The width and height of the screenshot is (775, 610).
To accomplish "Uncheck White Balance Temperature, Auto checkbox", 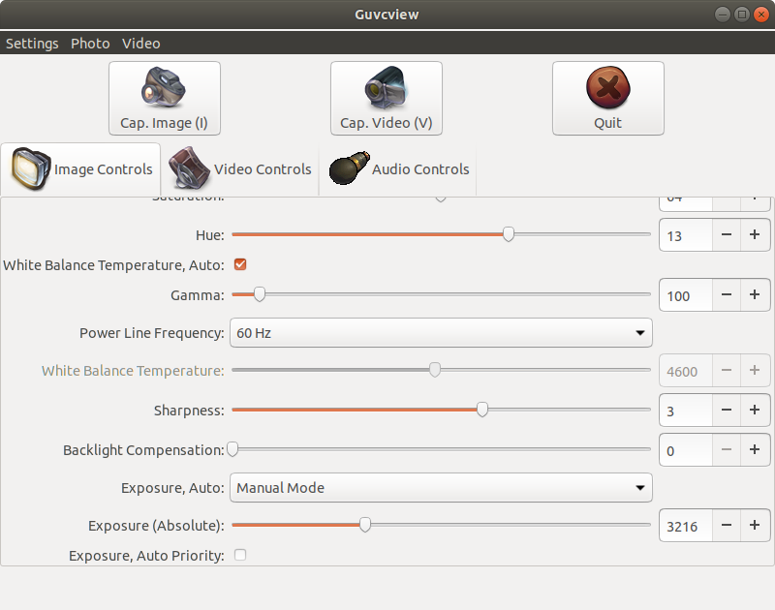I will 240,264.
